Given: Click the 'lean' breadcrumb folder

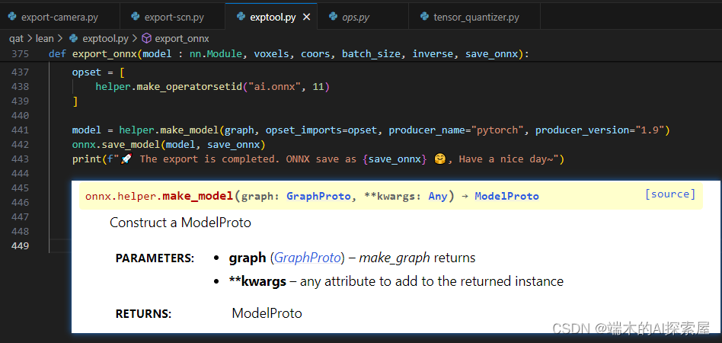Looking at the screenshot, I should [45, 39].
